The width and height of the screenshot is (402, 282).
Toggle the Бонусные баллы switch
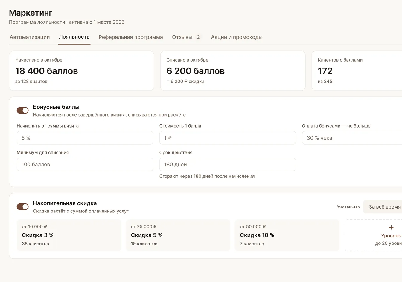22,110
